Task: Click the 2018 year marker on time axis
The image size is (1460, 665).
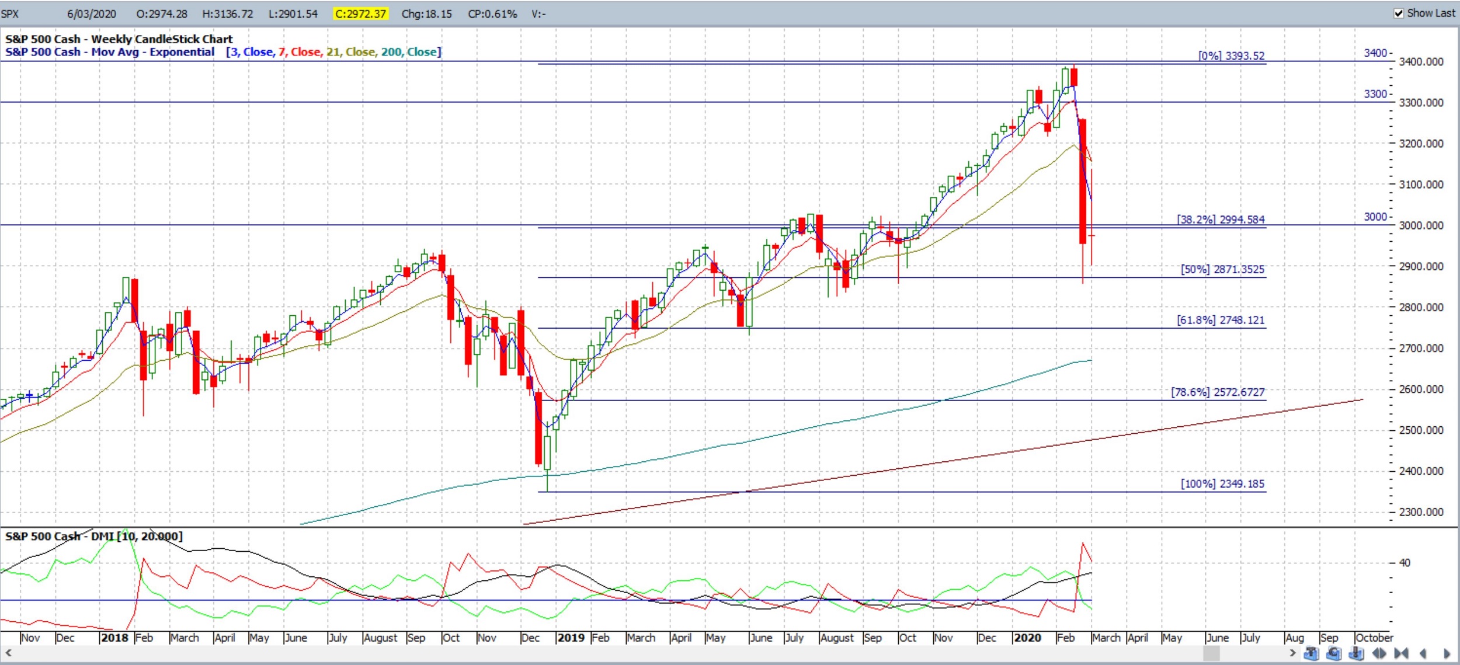Action: click(x=114, y=638)
